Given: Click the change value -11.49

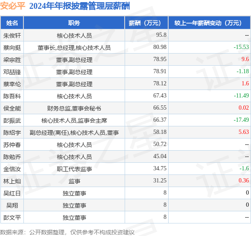Looking at the screenshot, I should (x=241, y=95).
